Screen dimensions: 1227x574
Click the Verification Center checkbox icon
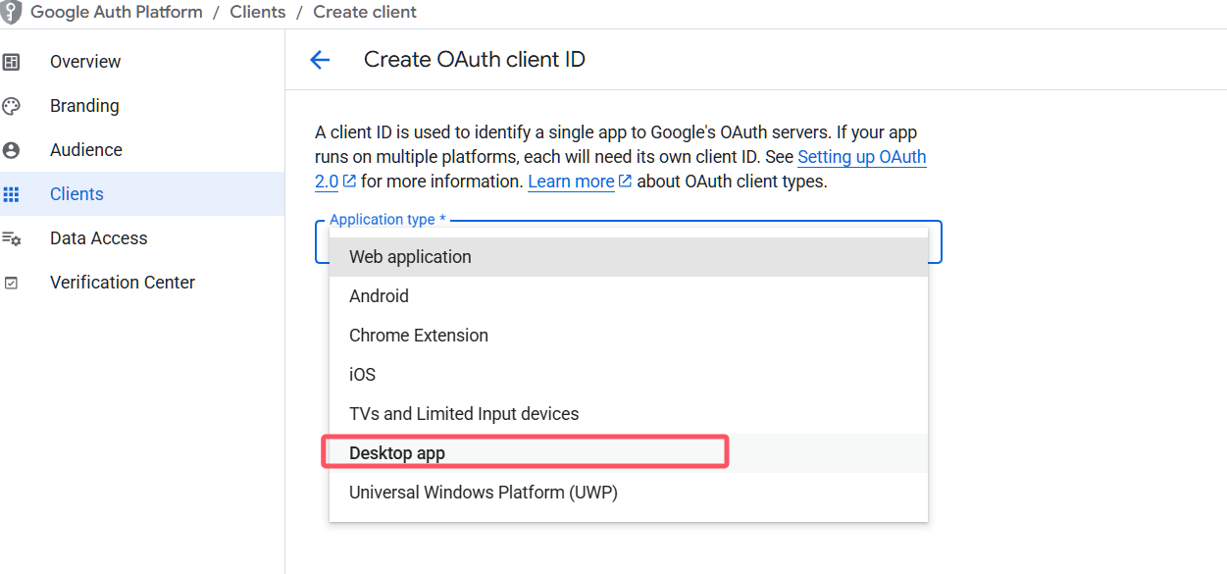[x=12, y=283]
